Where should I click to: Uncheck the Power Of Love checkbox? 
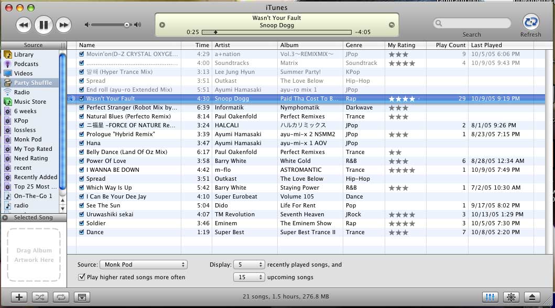pyautogui.click(x=82, y=161)
